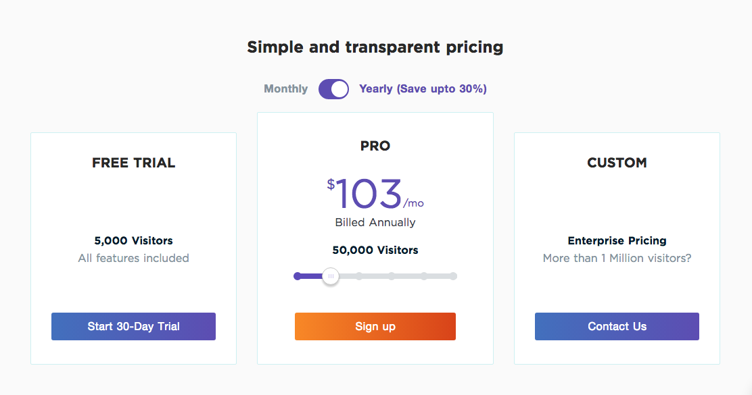
Task: Click the Enterprise Pricing text
Action: coord(617,240)
